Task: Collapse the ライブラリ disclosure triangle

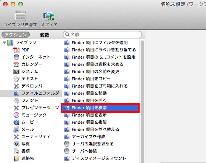Action: [4, 43]
